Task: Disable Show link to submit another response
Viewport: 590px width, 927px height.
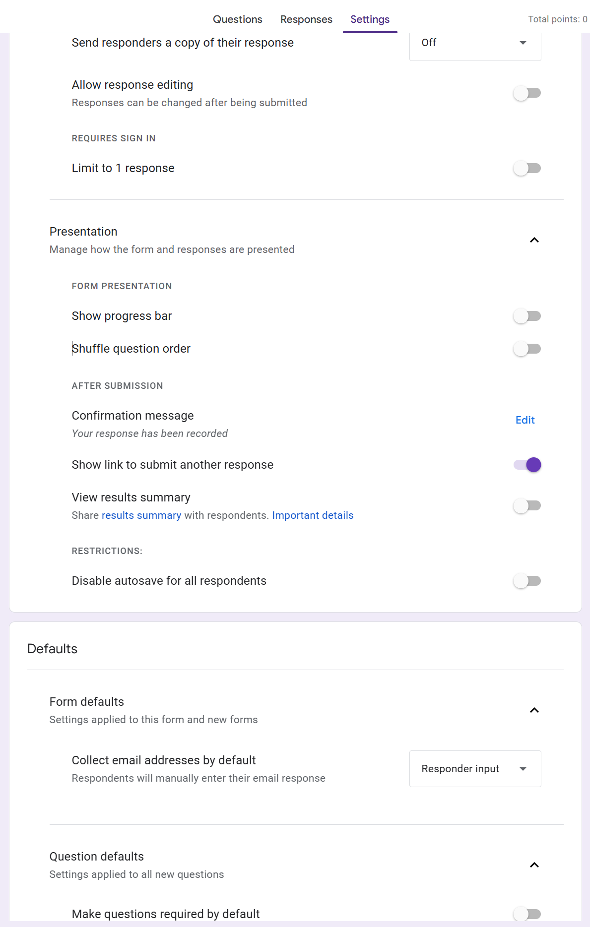Action: click(x=527, y=465)
